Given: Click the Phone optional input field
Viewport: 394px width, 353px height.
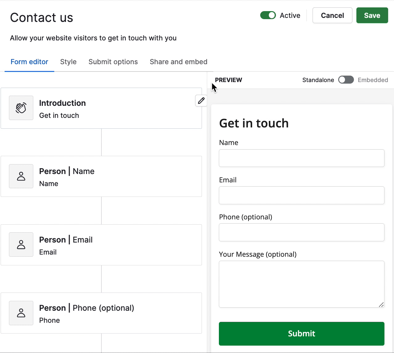Looking at the screenshot, I should 301,232.
